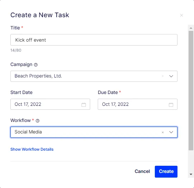Show the Workflow help tooltip icon
The height and width of the screenshot is (188, 194).
click(x=37, y=121)
